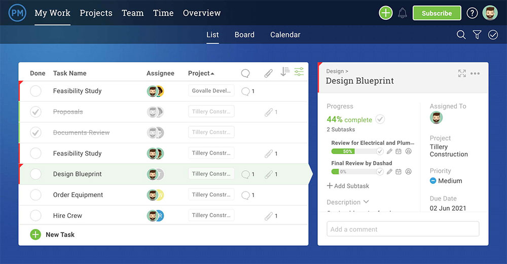The height and width of the screenshot is (264, 507).
Task: Sort by Project column header arrow
Action: tap(212, 73)
